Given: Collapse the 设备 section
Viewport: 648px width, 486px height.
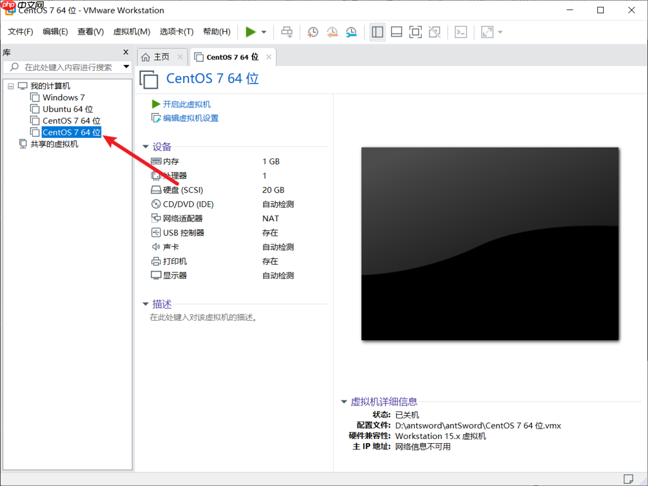Looking at the screenshot, I should [145, 146].
